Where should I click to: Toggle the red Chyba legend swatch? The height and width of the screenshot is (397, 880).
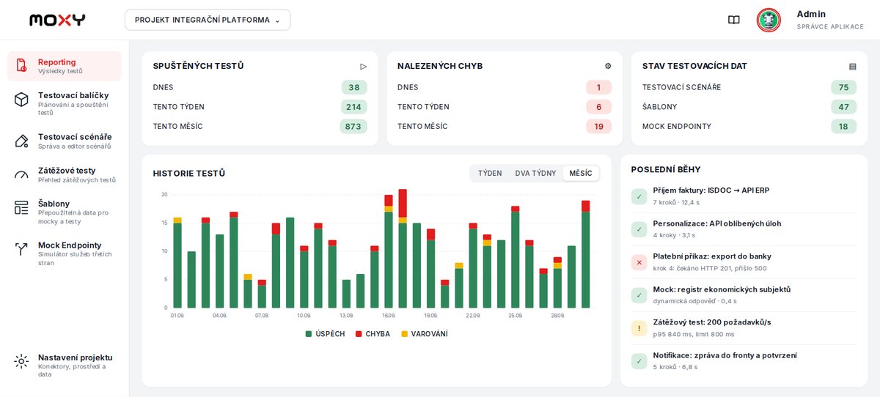pyautogui.click(x=359, y=334)
